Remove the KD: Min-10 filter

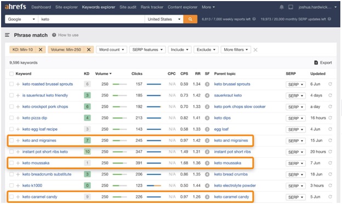tap(41, 50)
